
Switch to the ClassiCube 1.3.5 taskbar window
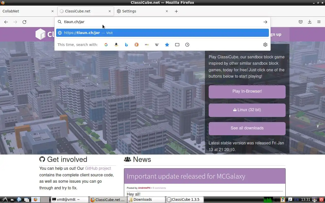(x=185, y=200)
